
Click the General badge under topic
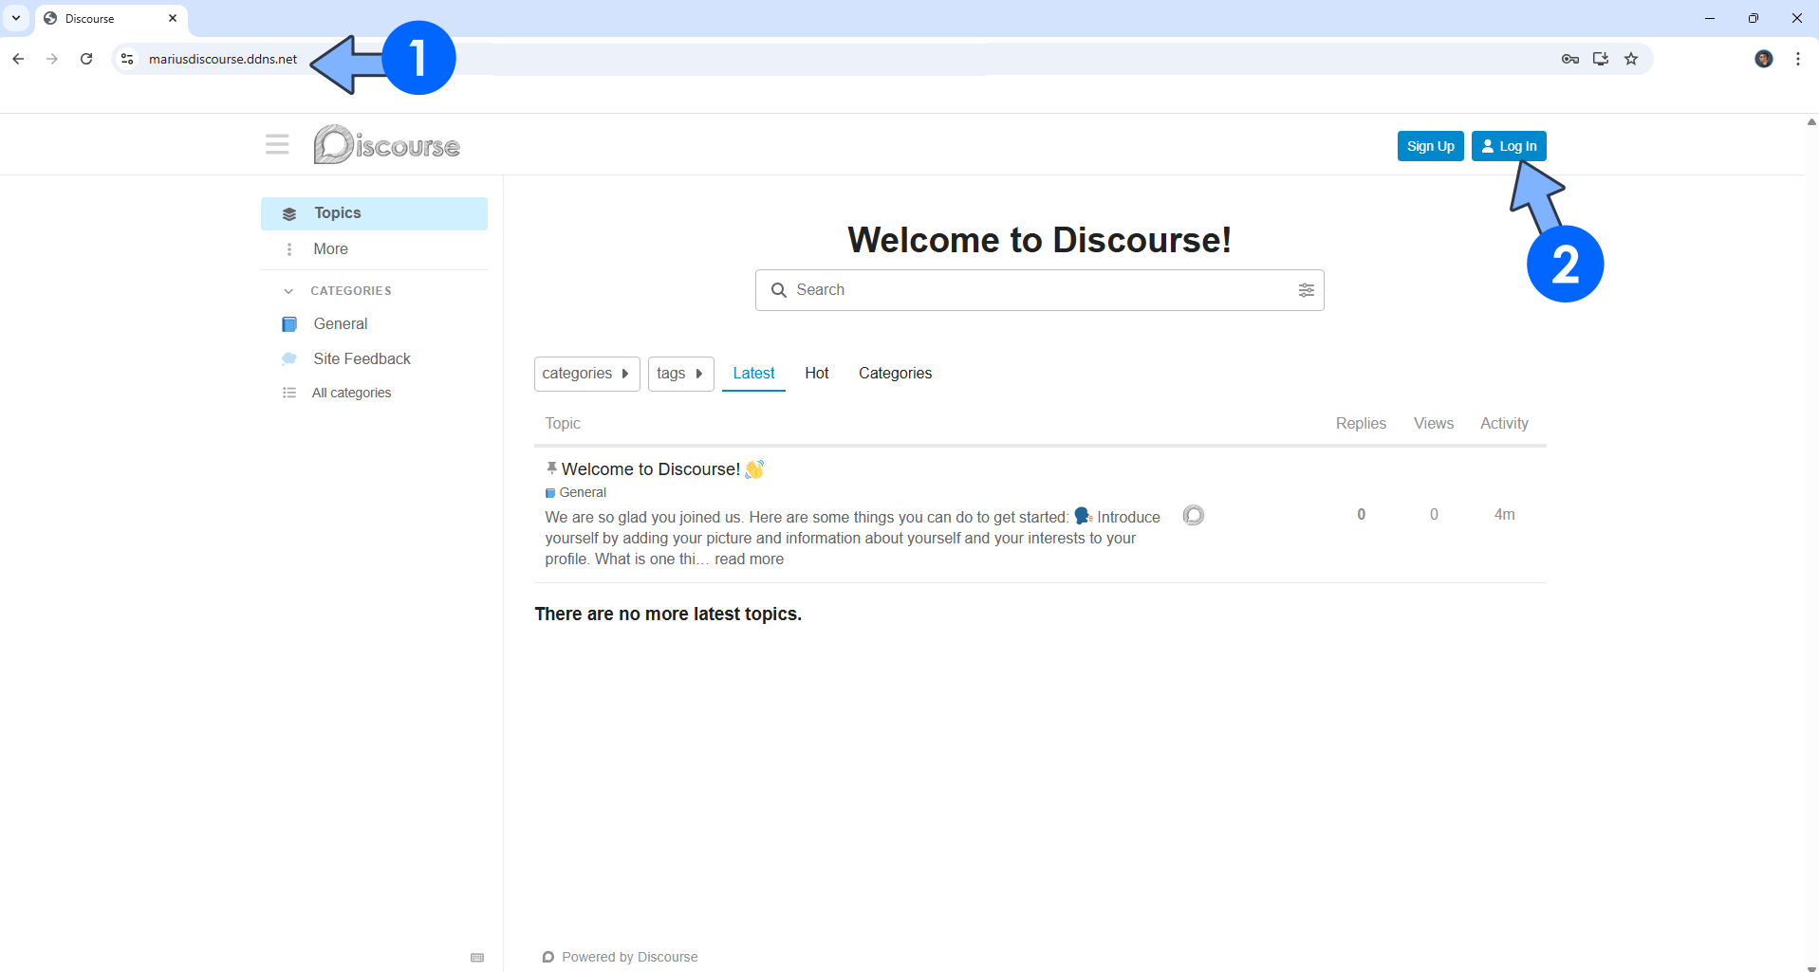pos(576,493)
